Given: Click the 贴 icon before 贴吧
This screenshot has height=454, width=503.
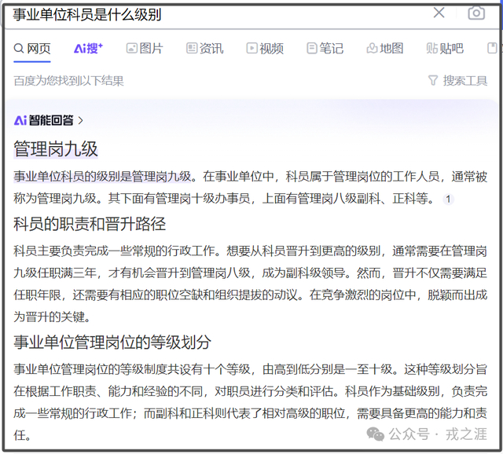Looking at the screenshot, I should pyautogui.click(x=431, y=49).
